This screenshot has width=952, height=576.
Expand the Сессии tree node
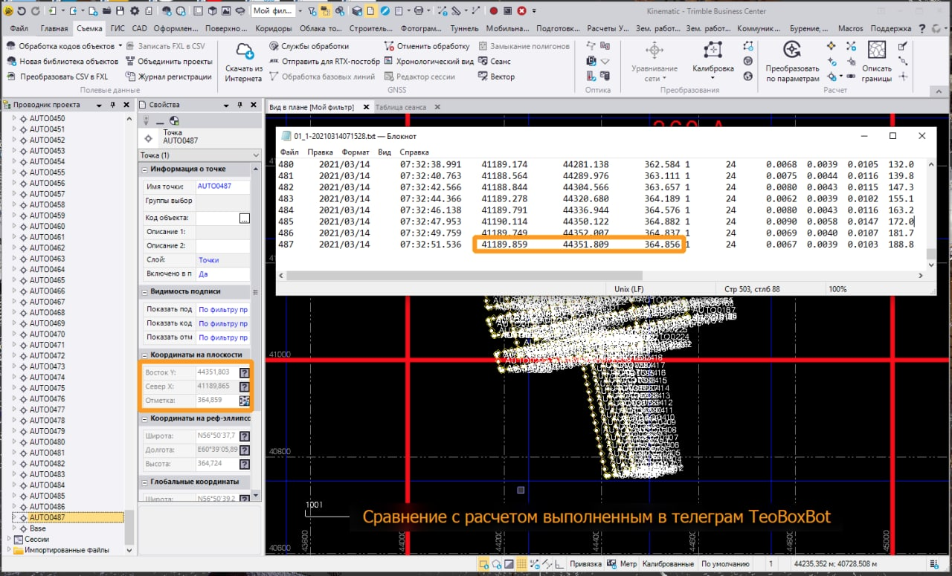(x=9, y=540)
